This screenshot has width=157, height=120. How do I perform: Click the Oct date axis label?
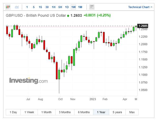[x=60, y=99]
